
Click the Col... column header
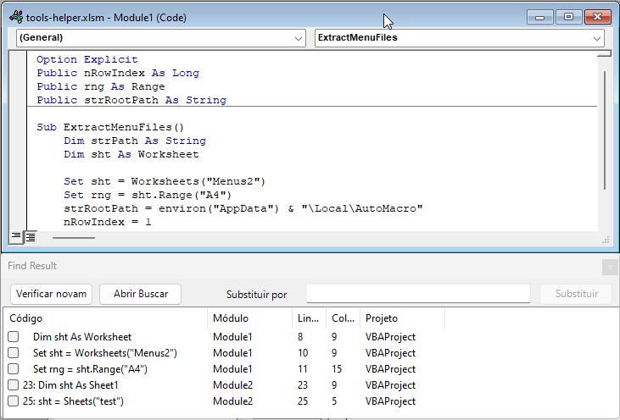point(344,318)
